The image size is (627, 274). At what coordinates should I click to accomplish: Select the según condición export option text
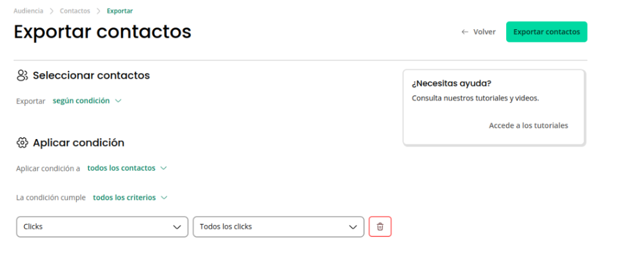coord(81,101)
